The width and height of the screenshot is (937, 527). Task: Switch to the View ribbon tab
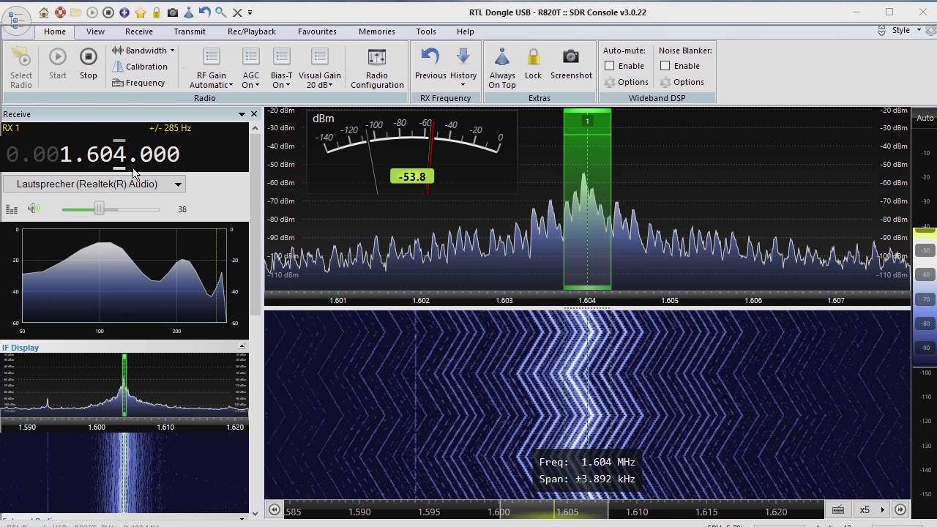95,31
